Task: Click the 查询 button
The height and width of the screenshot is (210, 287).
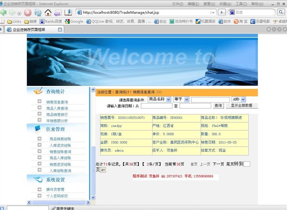Action: (x=218, y=106)
